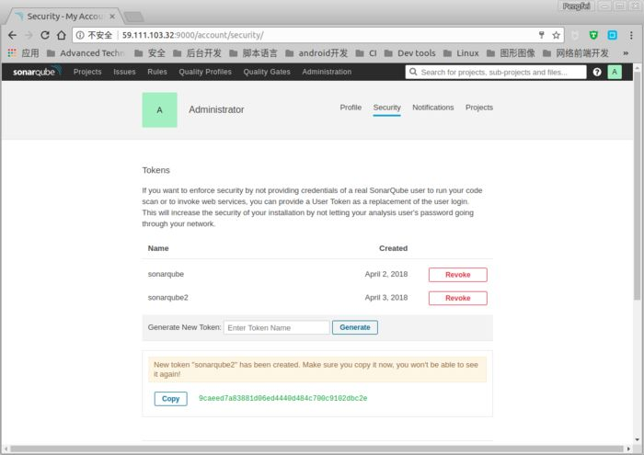Click the green shield extension icon
Viewport: 644px width, 455px height.
click(x=593, y=35)
